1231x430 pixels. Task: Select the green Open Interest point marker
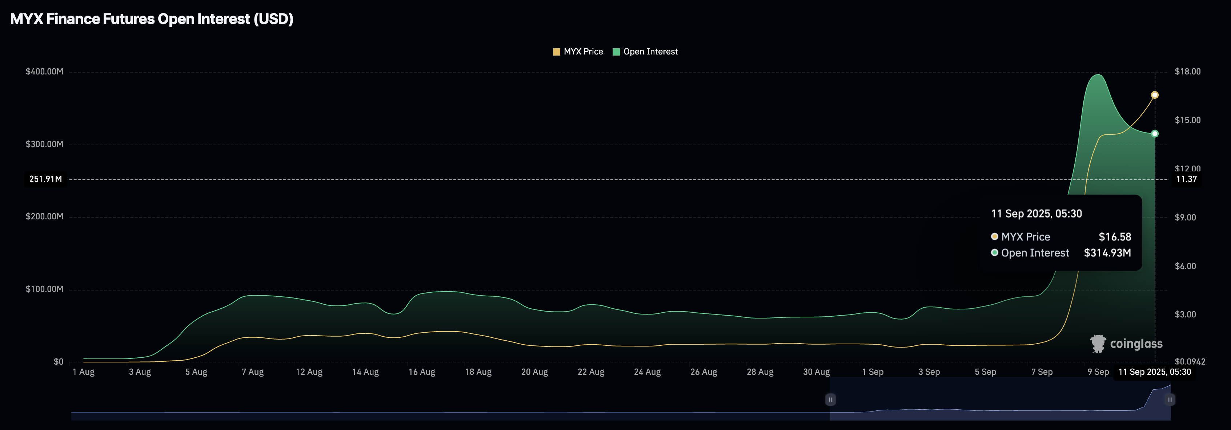[x=1155, y=134]
